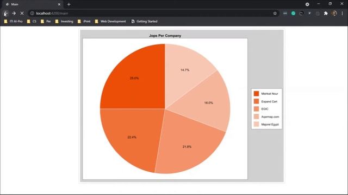Open the Getting Started bookmark

[x=144, y=22]
